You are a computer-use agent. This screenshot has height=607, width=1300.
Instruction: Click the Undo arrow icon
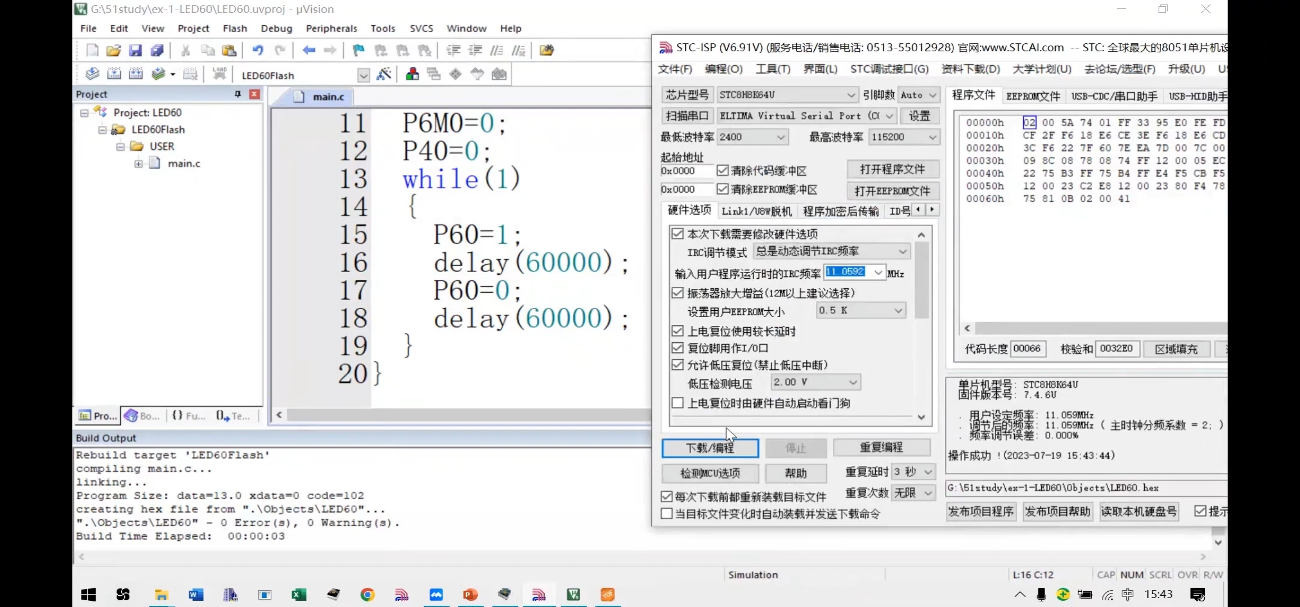tap(257, 51)
